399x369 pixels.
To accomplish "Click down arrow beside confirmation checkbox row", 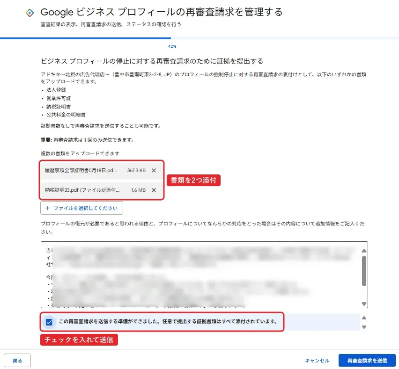I will (364, 327).
